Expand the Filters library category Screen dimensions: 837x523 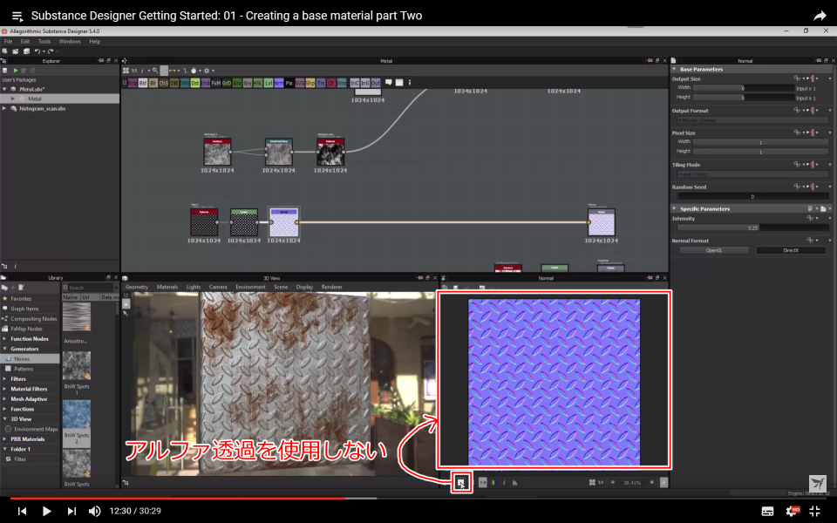pos(5,379)
